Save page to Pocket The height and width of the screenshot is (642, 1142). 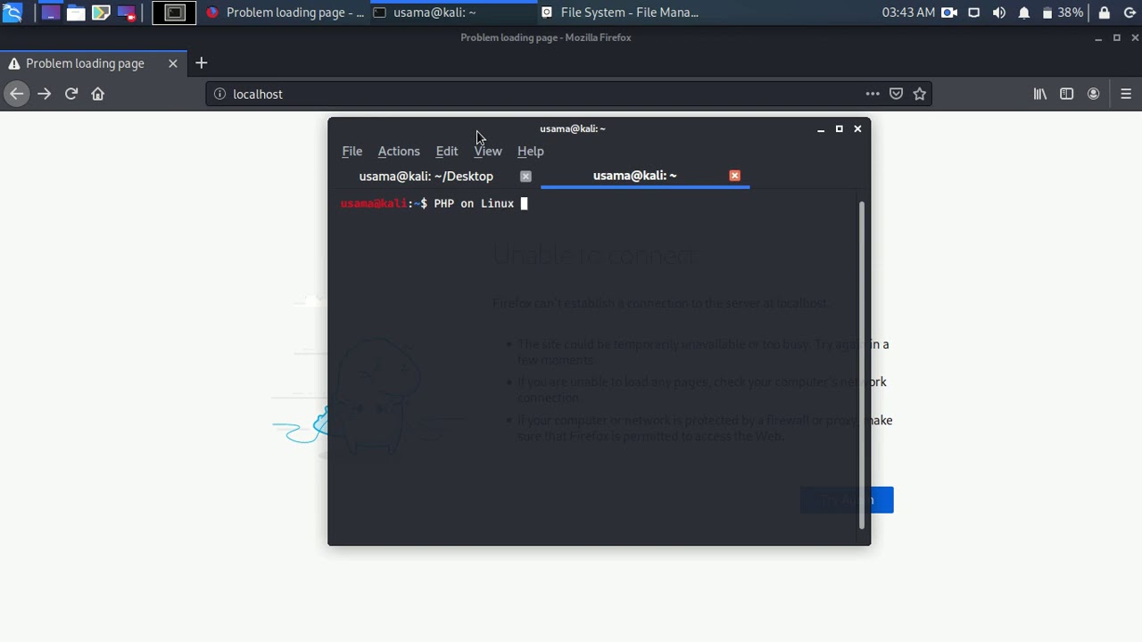(897, 94)
